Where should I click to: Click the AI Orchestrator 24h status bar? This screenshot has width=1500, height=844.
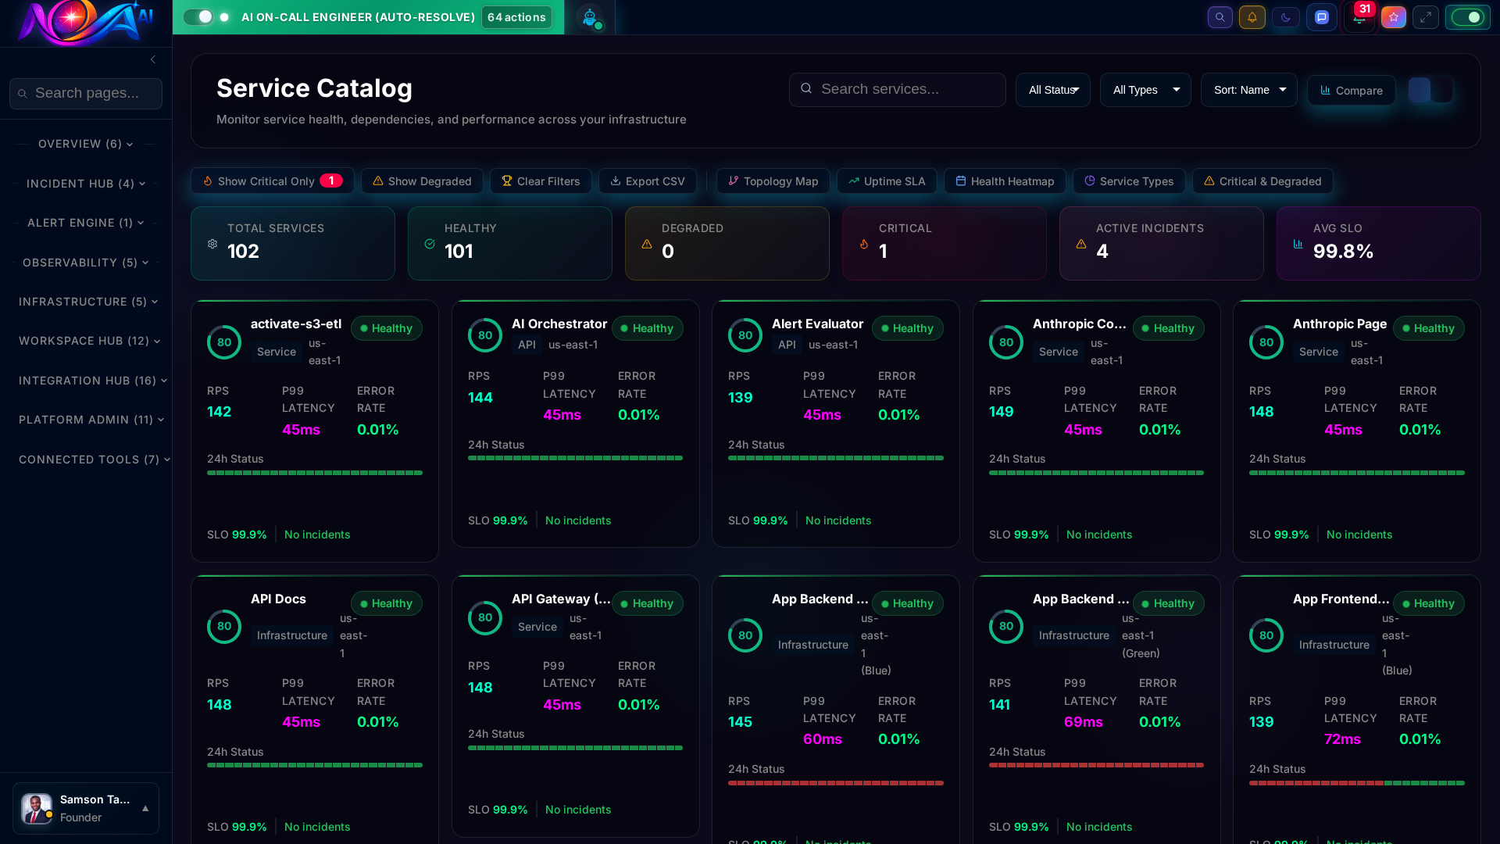(x=575, y=458)
